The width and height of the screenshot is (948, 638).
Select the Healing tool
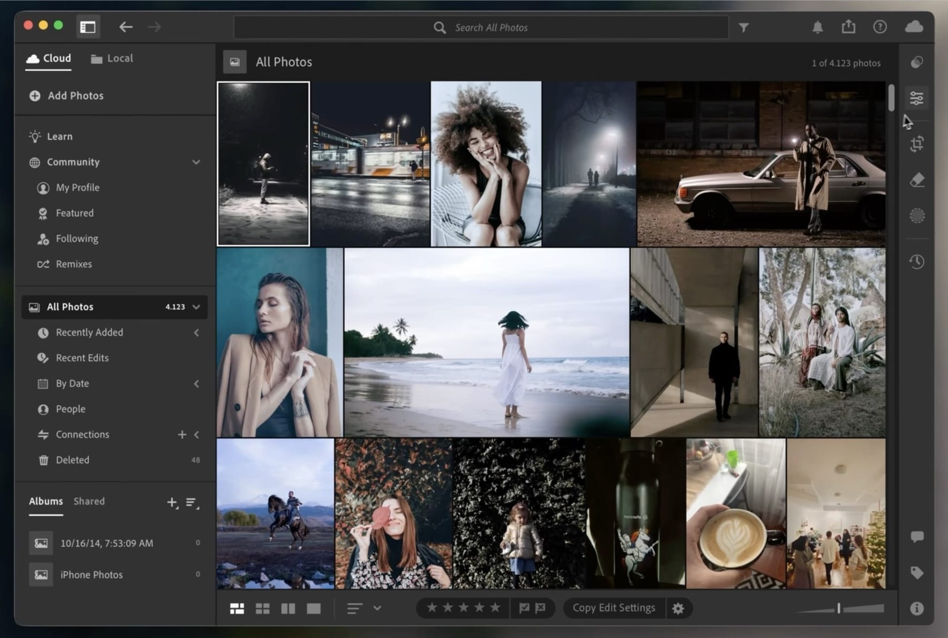(x=916, y=180)
